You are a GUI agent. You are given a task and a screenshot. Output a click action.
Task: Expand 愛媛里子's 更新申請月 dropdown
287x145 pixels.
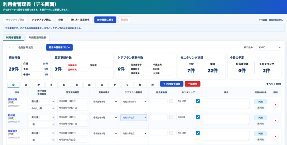click(104, 134)
